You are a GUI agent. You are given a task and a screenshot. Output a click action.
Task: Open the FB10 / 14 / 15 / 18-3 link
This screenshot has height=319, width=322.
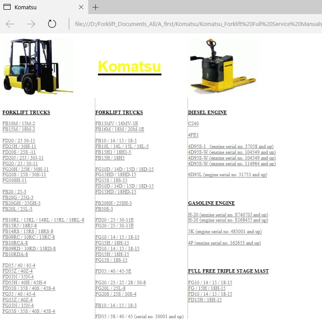pyautogui.click(x=116, y=305)
